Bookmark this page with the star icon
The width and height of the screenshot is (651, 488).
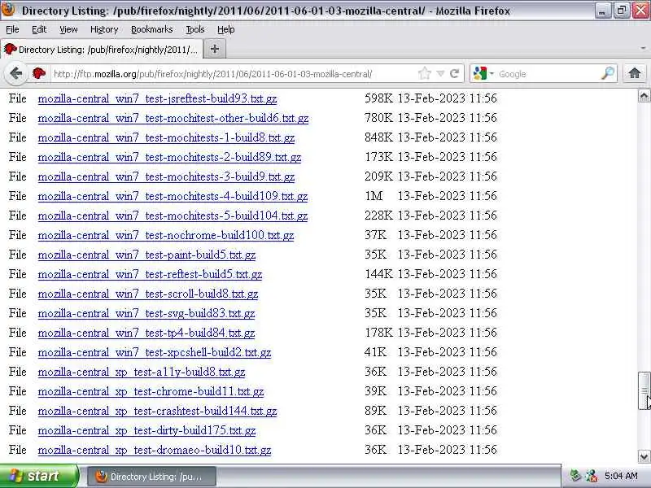[424, 74]
